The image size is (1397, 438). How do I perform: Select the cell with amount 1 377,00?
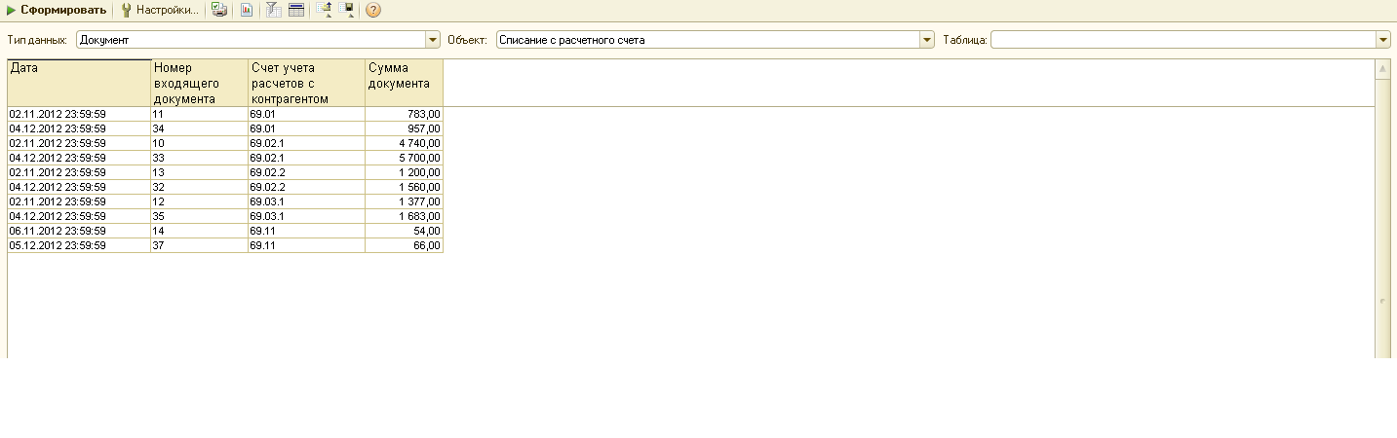(x=405, y=201)
